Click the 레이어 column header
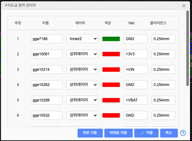The image size is (192, 141). pyautogui.click(x=80, y=23)
